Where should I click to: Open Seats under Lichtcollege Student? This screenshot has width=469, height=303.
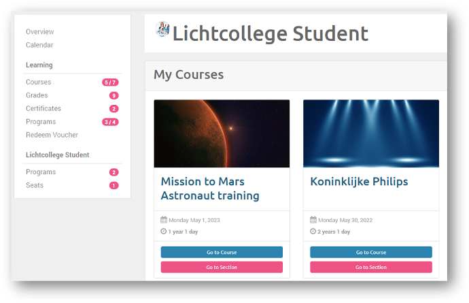click(x=35, y=185)
